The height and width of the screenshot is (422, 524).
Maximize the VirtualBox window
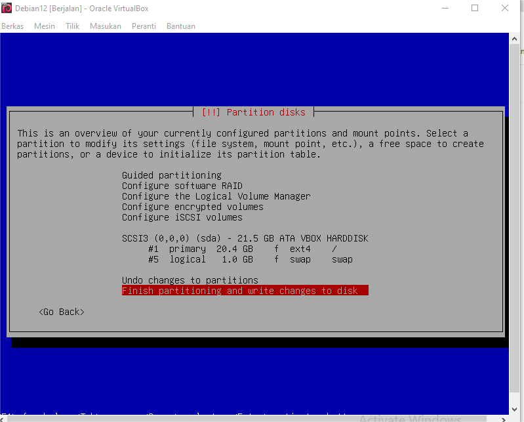[x=475, y=9]
